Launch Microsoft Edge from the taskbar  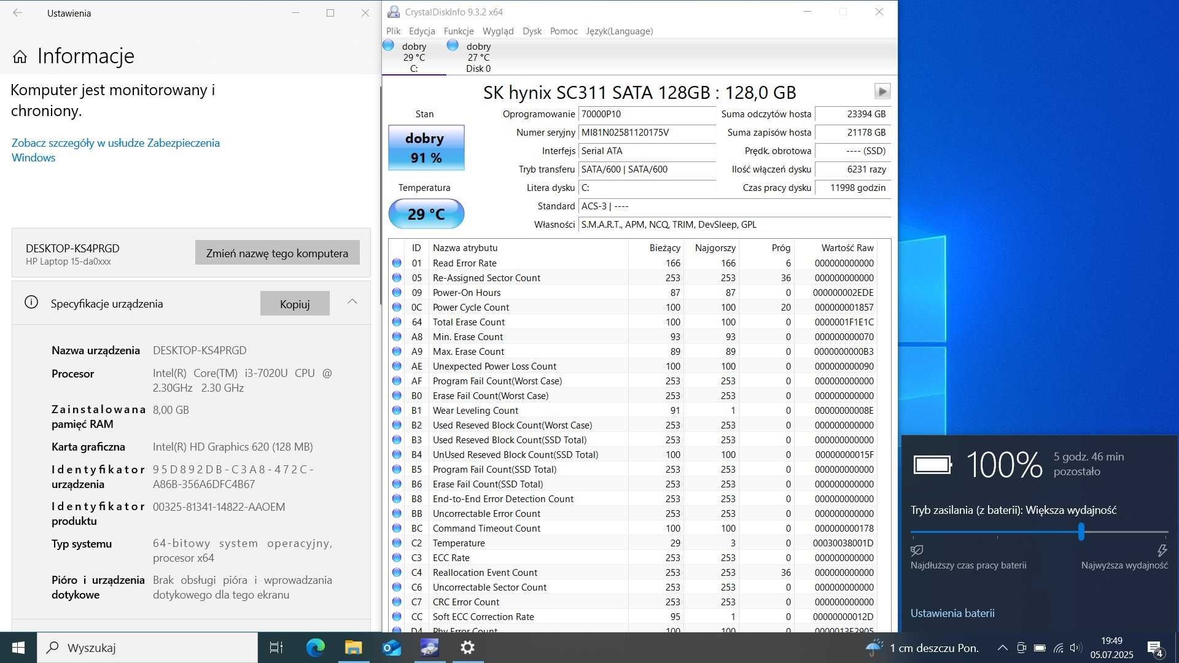315,648
